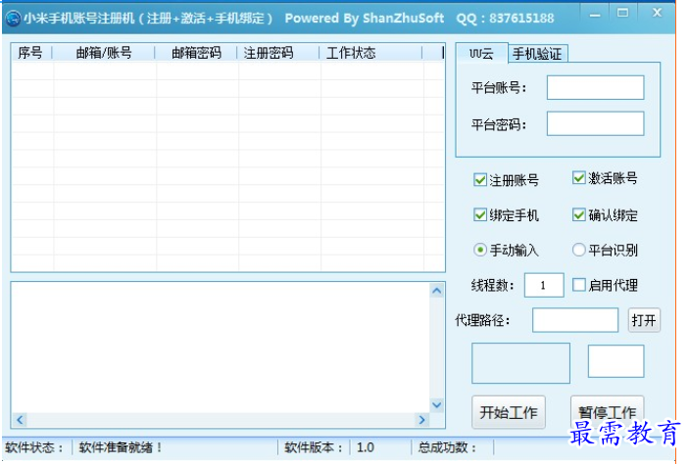Click the 邮箱密码 column header
This screenshot has height=464, width=689.
tap(196, 53)
